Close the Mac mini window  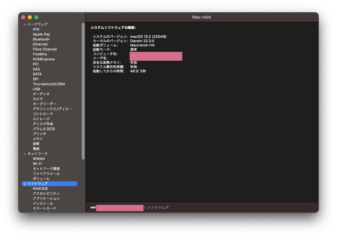tap(23, 17)
